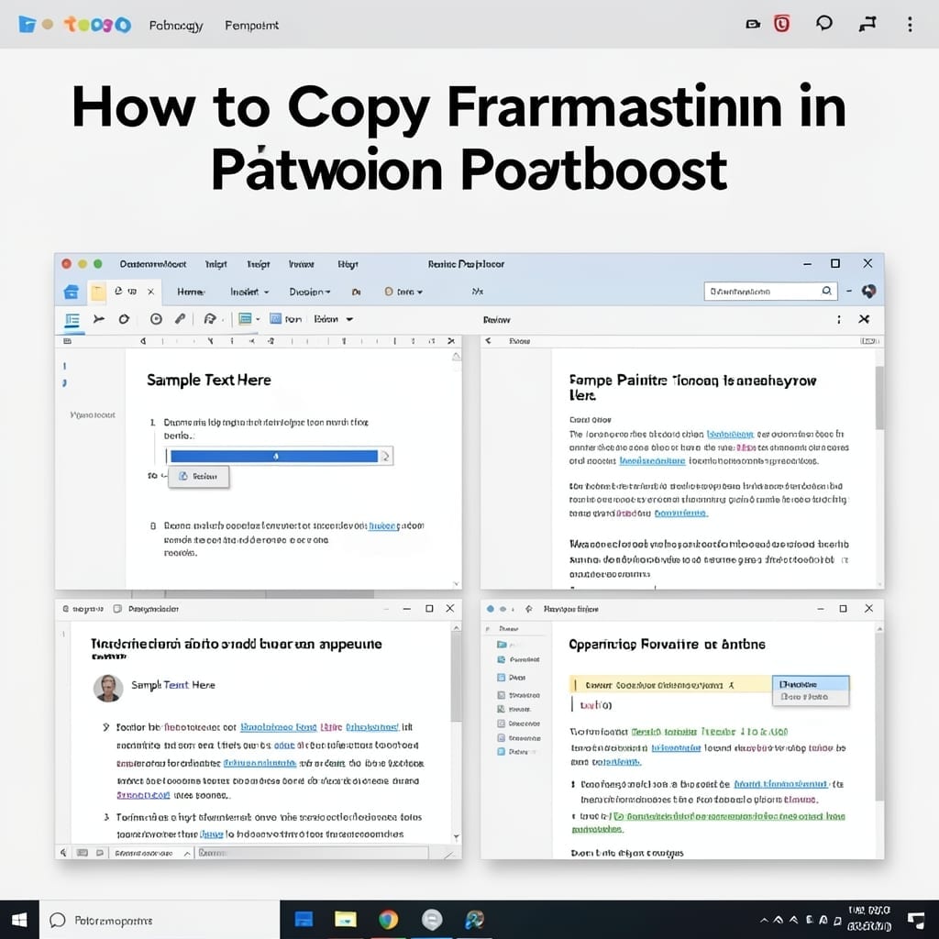
Task: Click back arrow icon in bottom-left status bar
Action: point(63,853)
